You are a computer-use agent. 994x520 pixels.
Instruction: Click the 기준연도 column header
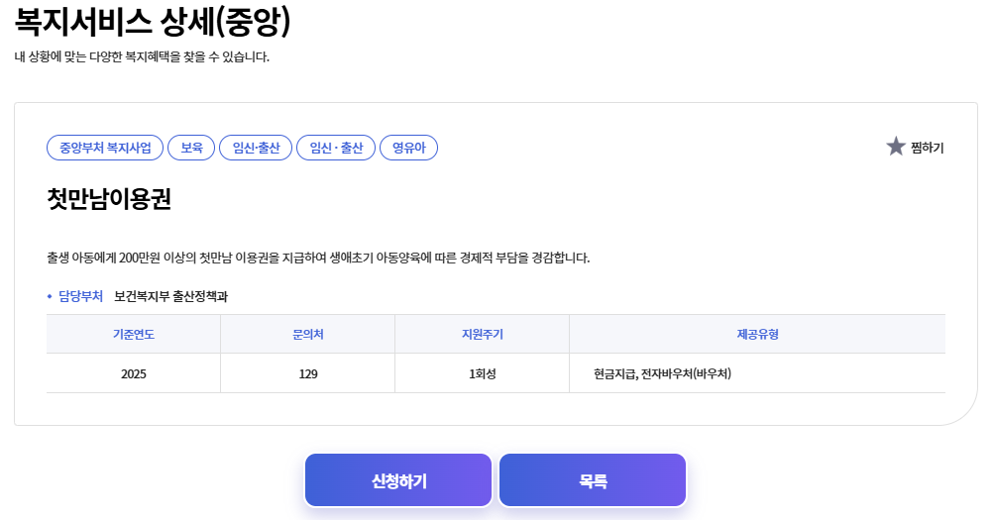[133, 334]
